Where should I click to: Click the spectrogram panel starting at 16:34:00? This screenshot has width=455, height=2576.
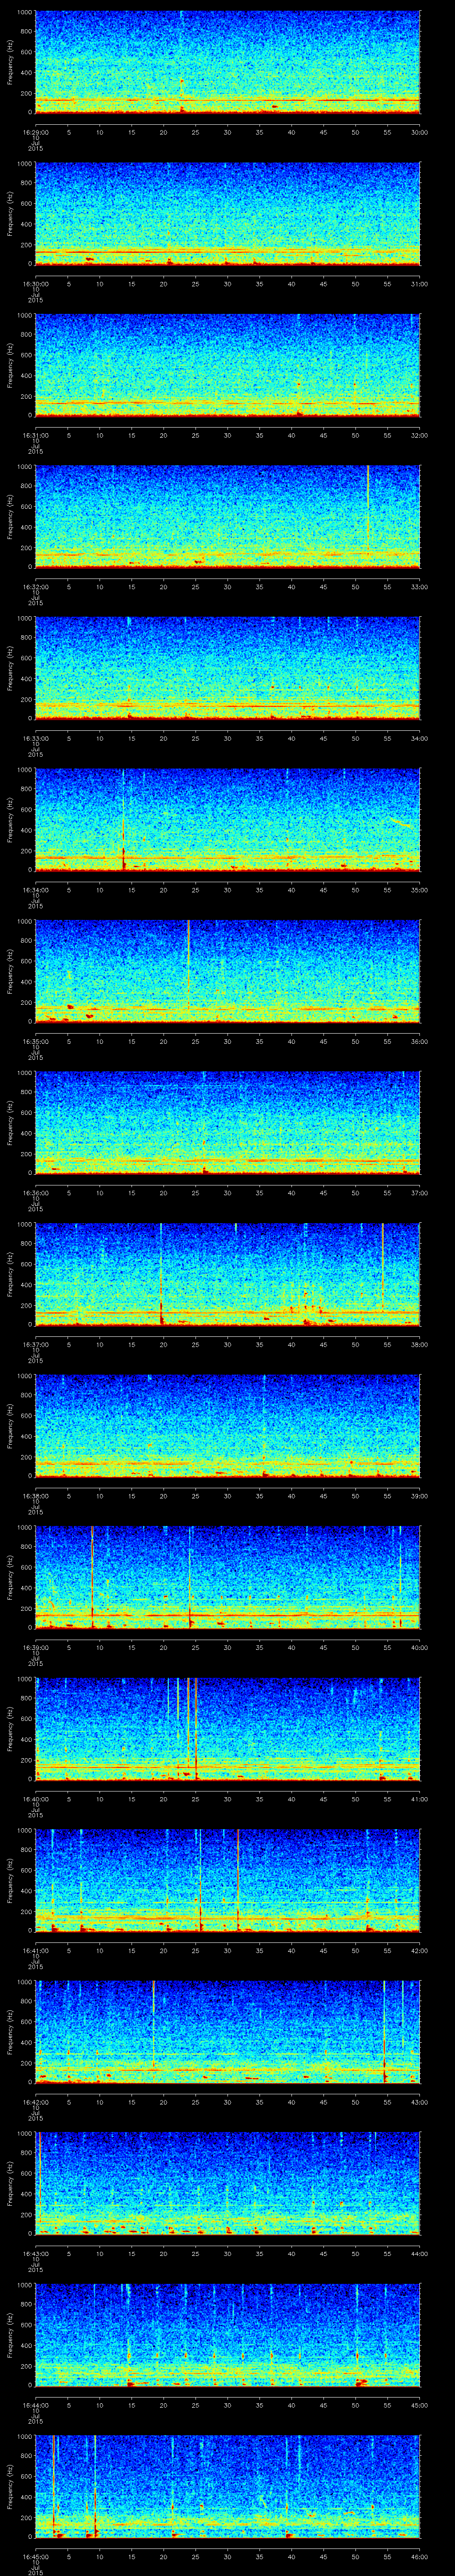(227, 820)
